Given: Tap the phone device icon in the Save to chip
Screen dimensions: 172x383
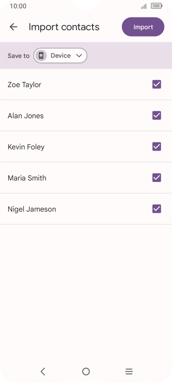Looking at the screenshot, I should coord(41,56).
